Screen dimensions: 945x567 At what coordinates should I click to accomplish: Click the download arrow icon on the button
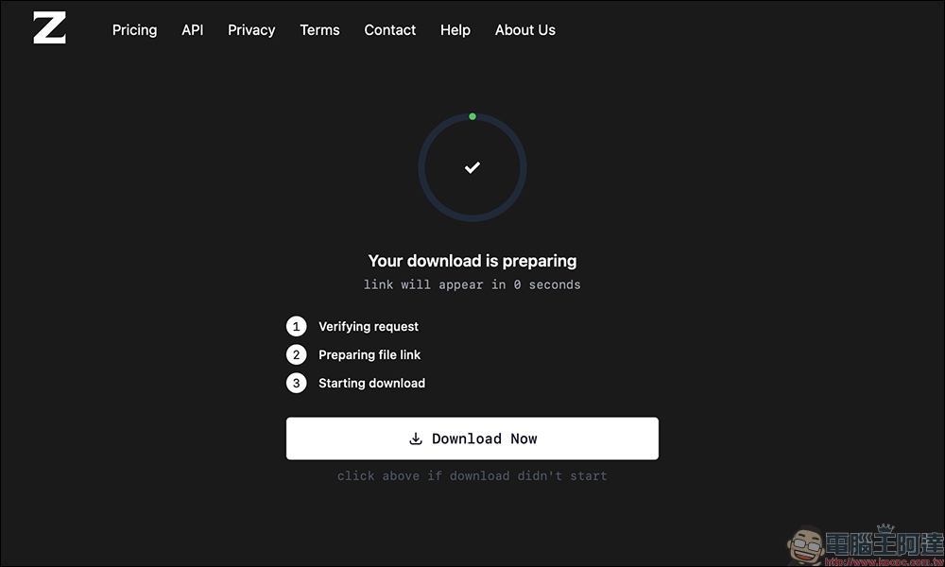416,438
